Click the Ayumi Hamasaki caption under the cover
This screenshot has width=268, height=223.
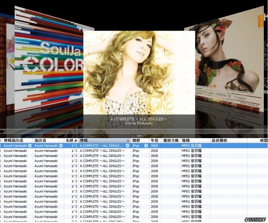tap(139, 123)
